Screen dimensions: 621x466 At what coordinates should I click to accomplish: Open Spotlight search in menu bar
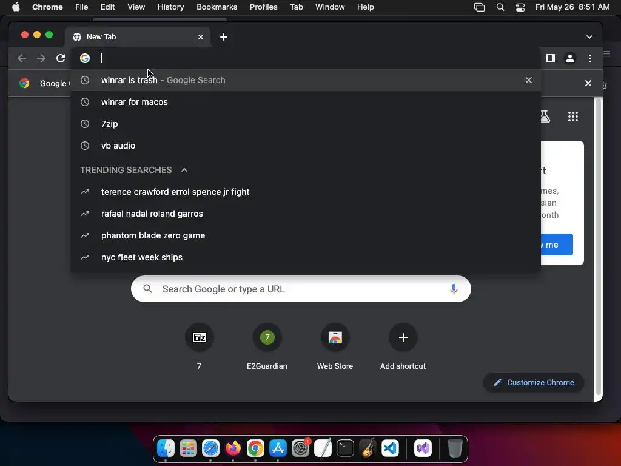500,7
